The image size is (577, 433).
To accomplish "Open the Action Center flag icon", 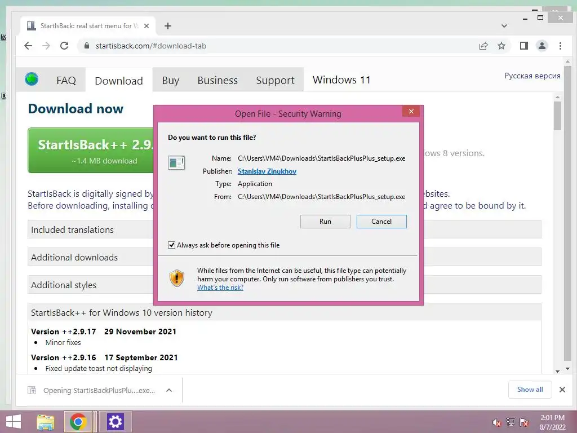I will coord(524,422).
